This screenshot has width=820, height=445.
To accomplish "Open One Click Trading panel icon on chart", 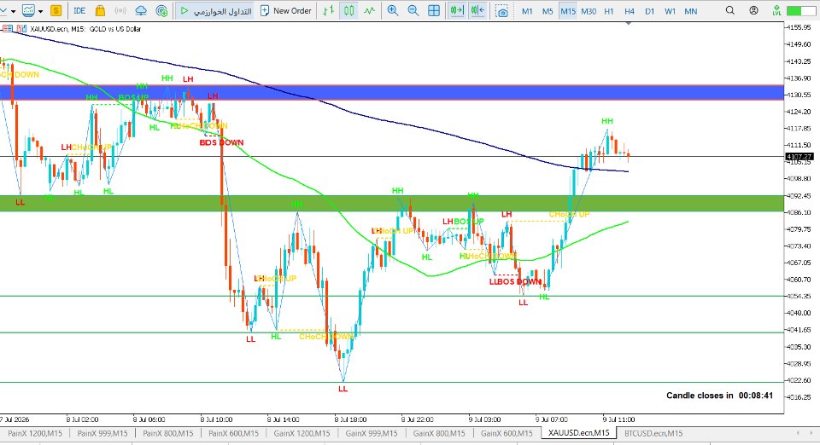I will point(8,29).
